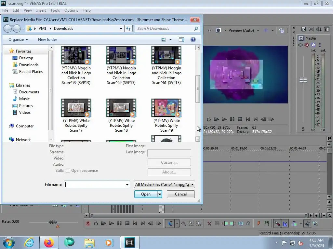333x249 pixels.
Task: Click the Open button
Action: pos(146,194)
